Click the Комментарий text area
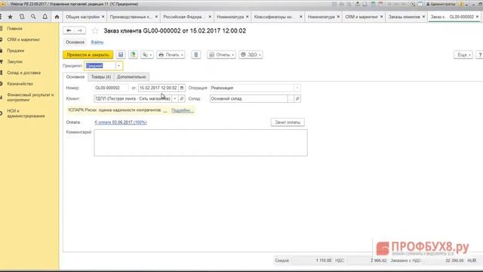 (x=201, y=143)
